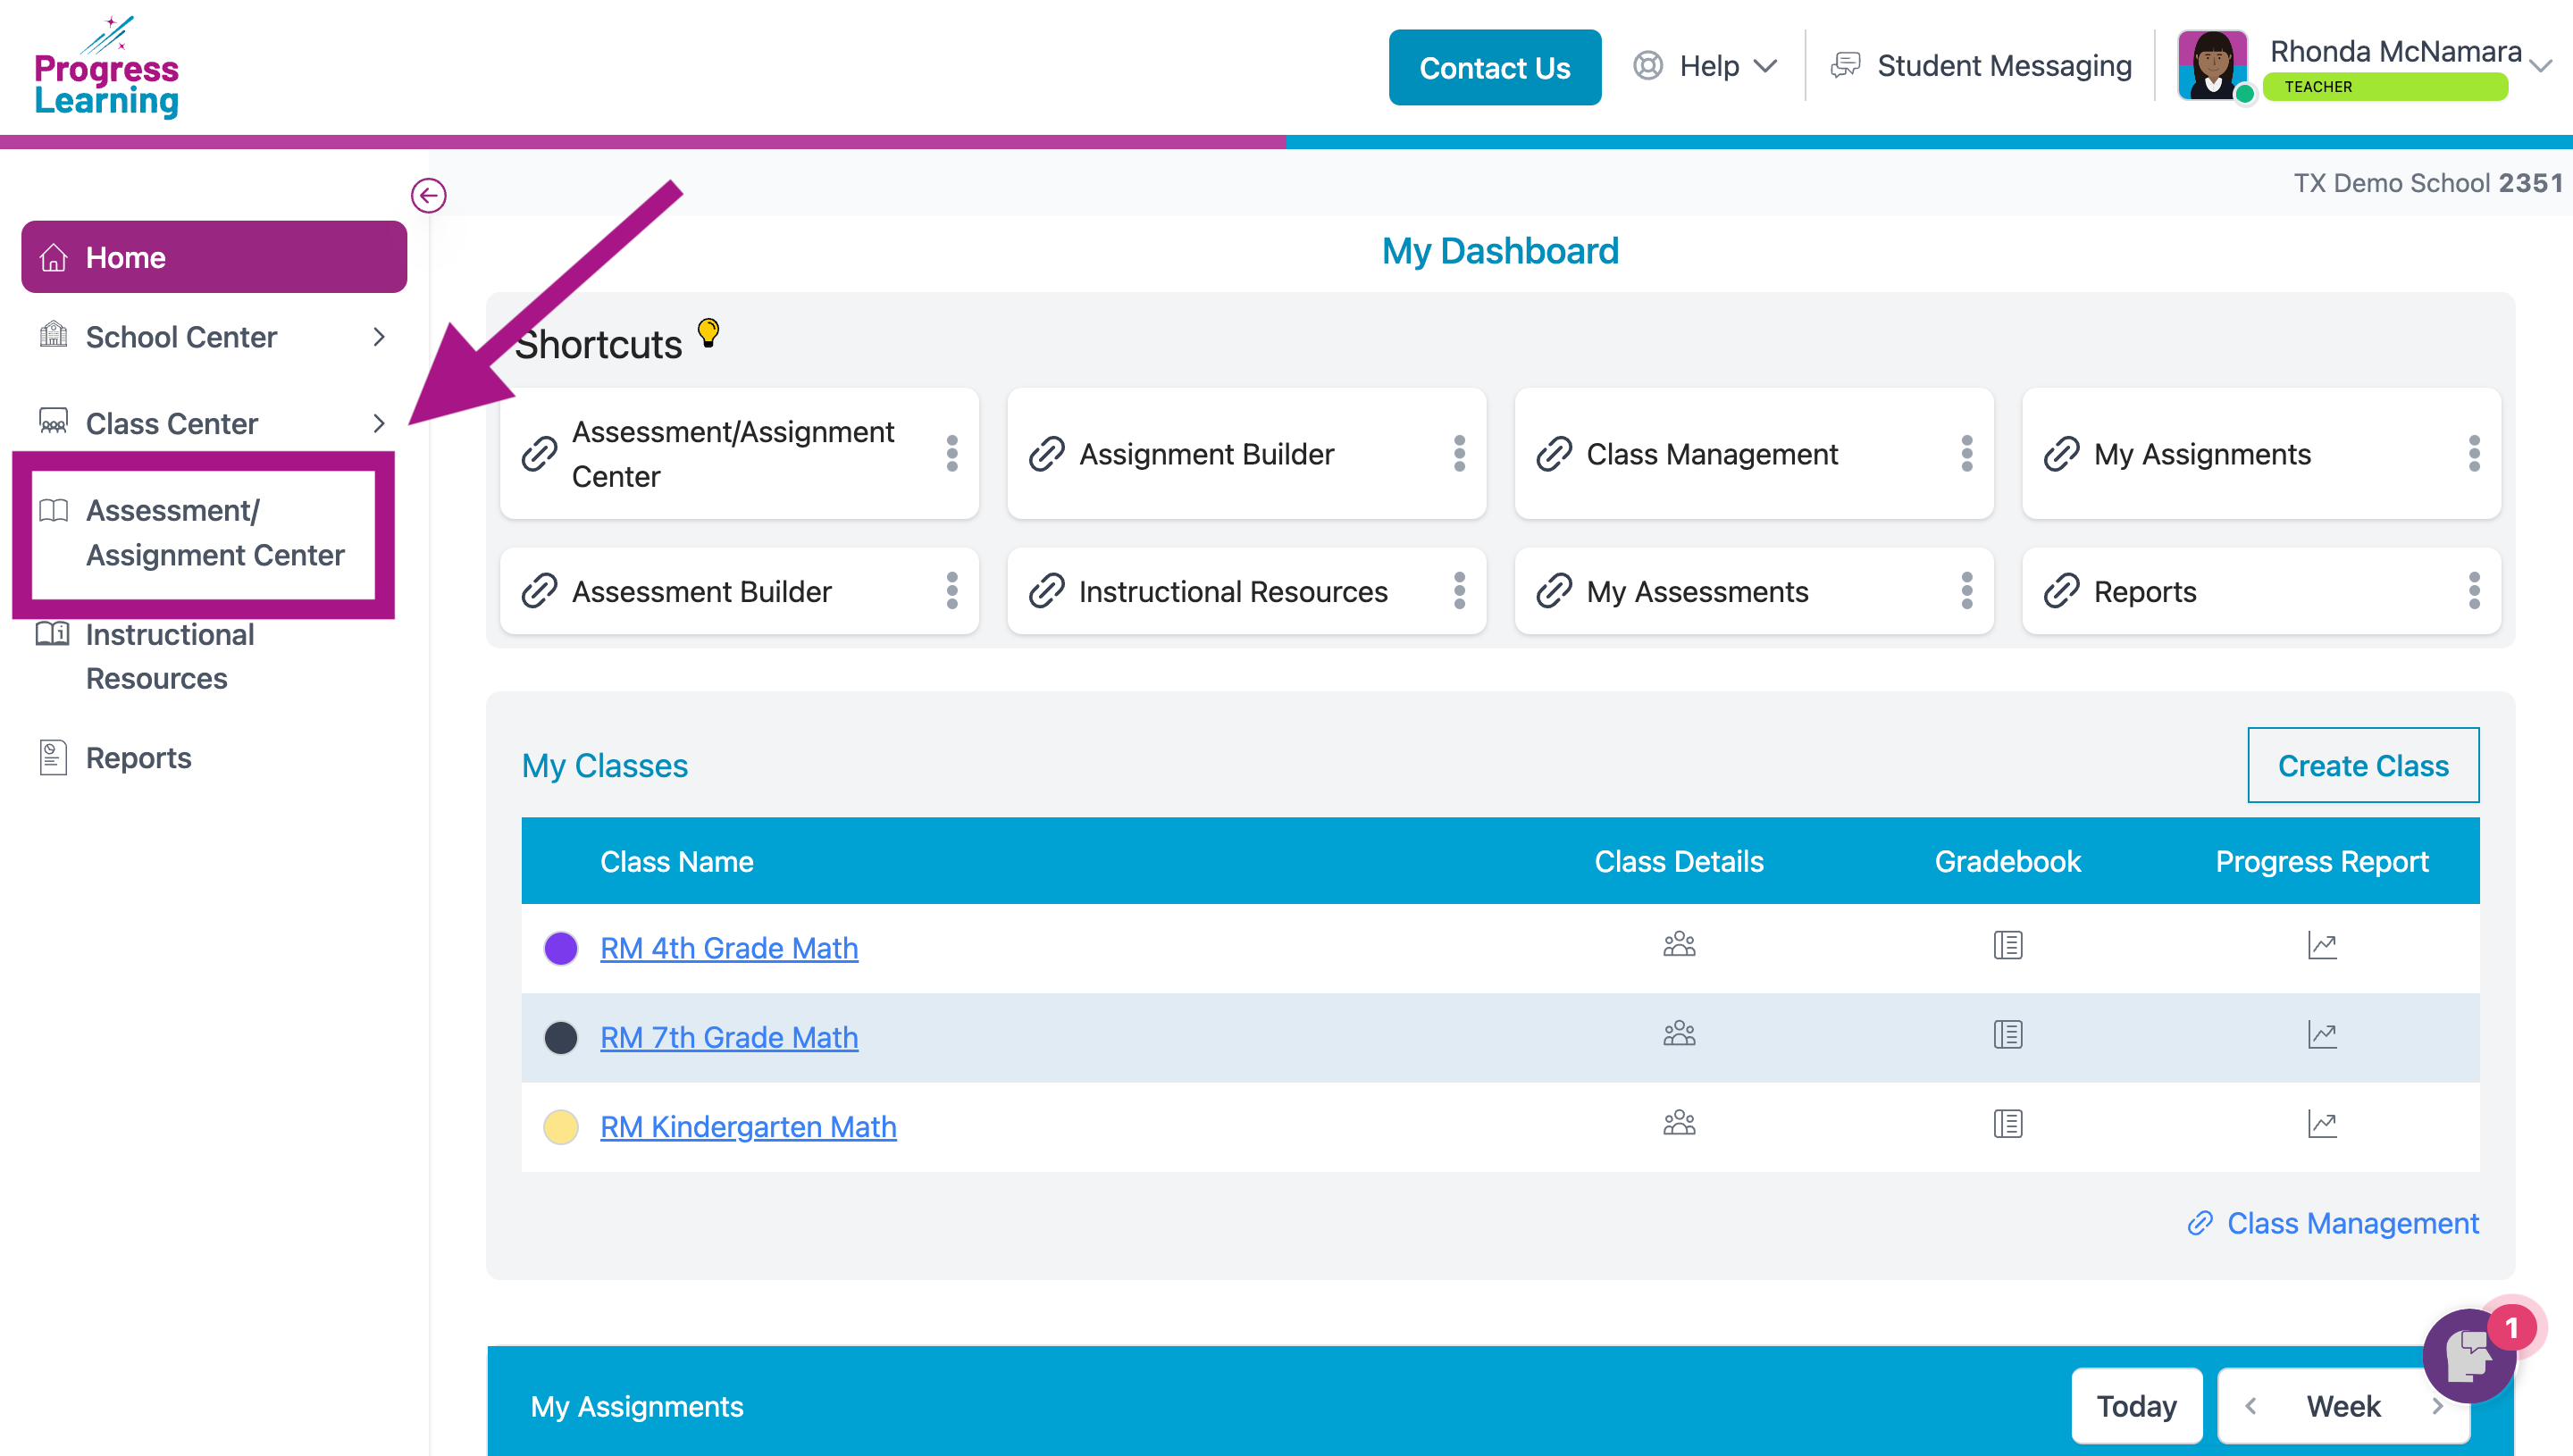Click the Progress Learning logo
The height and width of the screenshot is (1456, 2573).
(x=106, y=67)
